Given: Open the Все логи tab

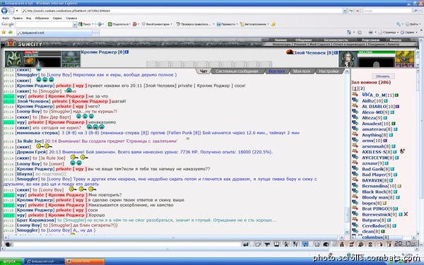Looking at the screenshot, I should 276,71.
